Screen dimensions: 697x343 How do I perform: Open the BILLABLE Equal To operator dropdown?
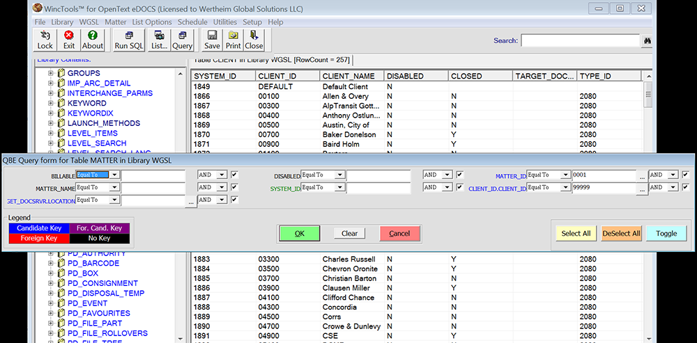click(x=115, y=175)
